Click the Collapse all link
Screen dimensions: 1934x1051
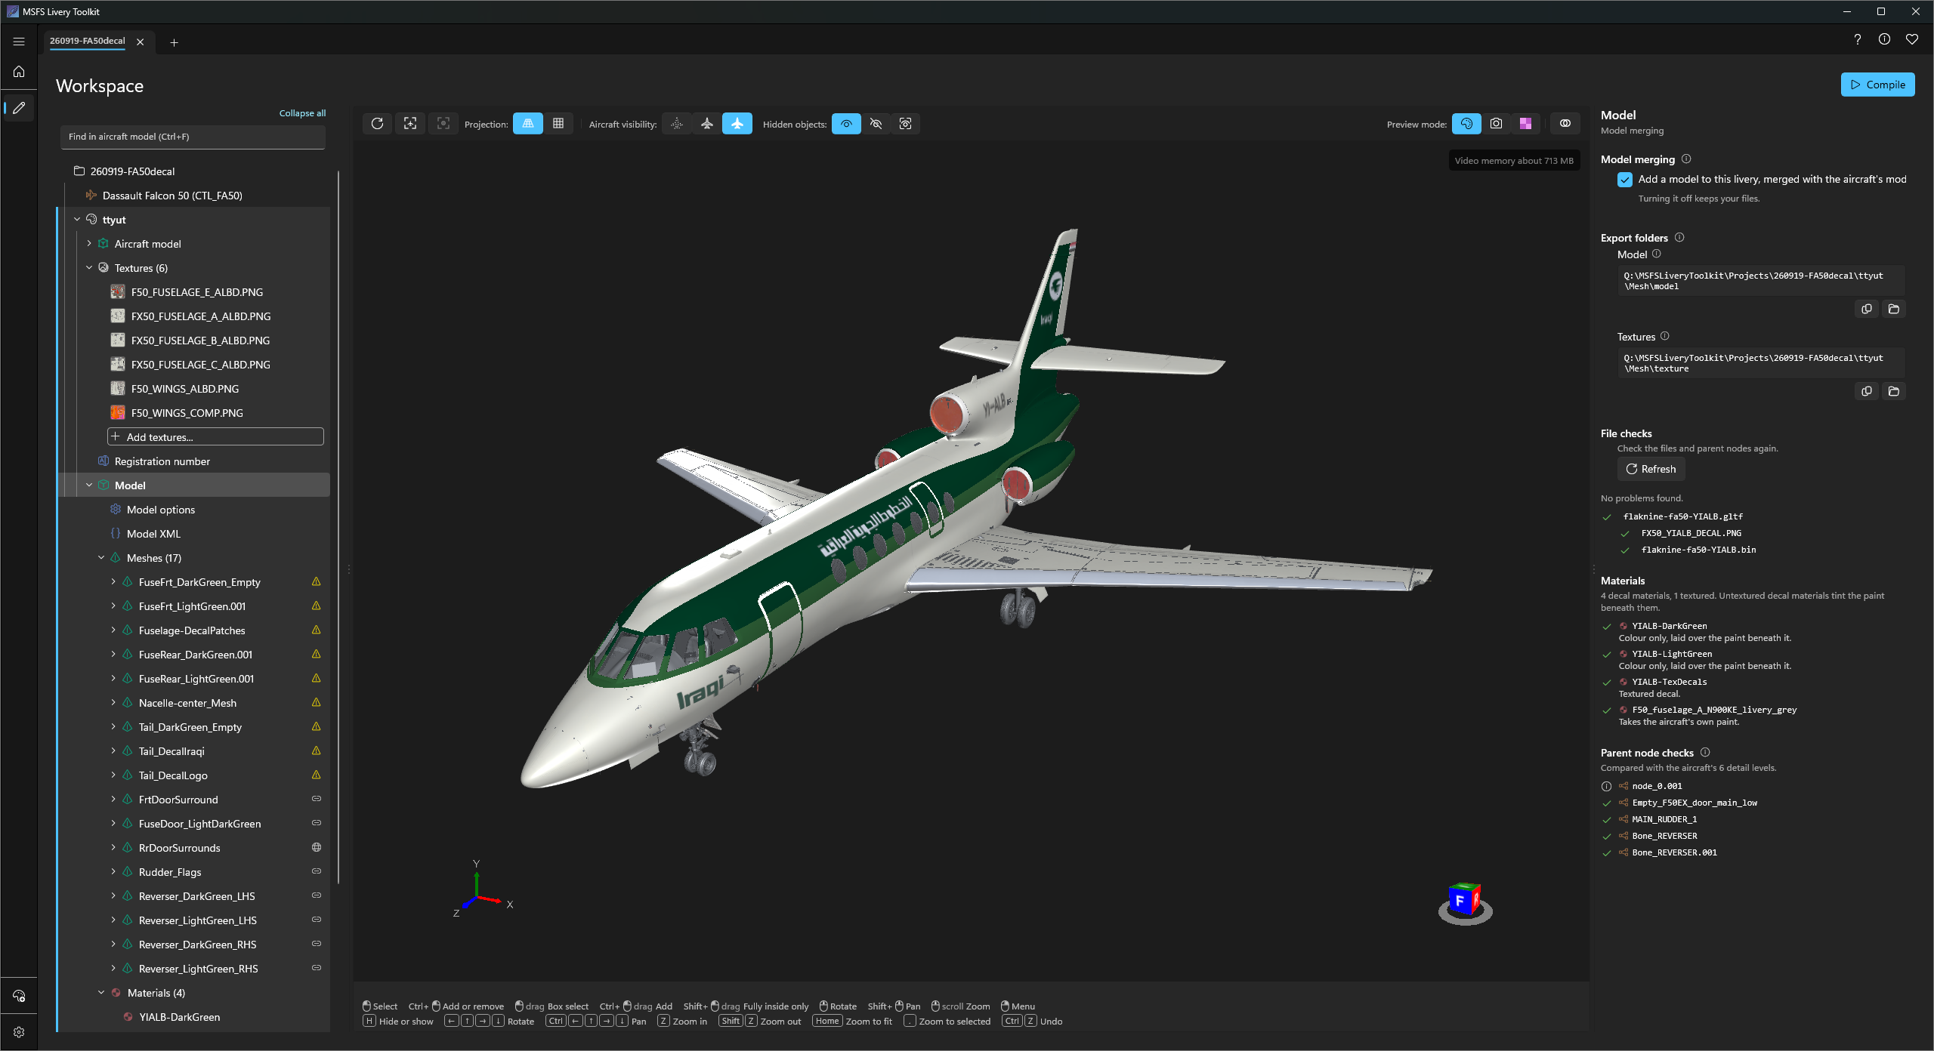click(302, 113)
